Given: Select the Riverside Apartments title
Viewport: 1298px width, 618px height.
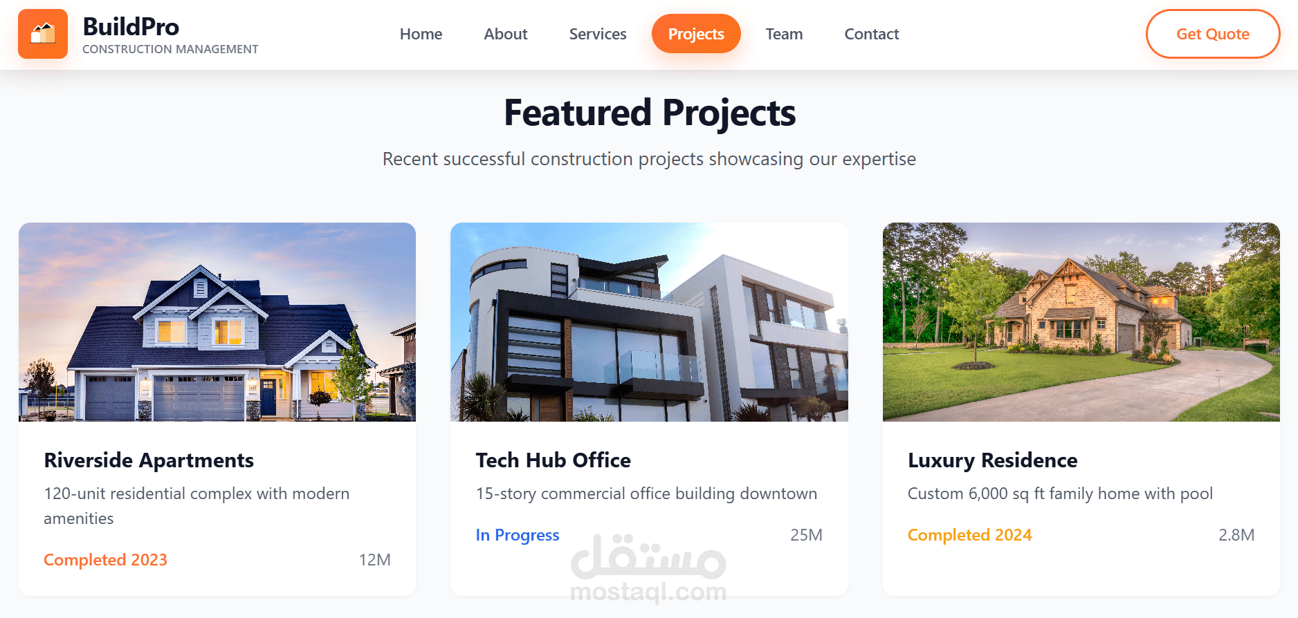Looking at the screenshot, I should [x=149, y=460].
